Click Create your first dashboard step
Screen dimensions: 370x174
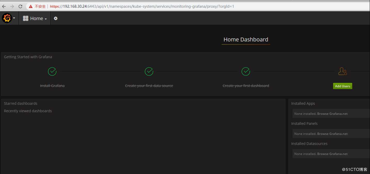point(246,86)
